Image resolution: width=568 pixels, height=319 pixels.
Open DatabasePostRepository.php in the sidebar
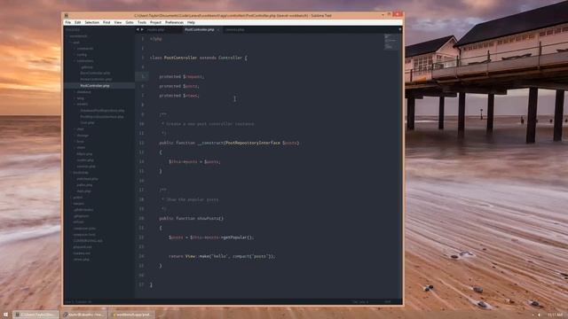(x=103, y=110)
